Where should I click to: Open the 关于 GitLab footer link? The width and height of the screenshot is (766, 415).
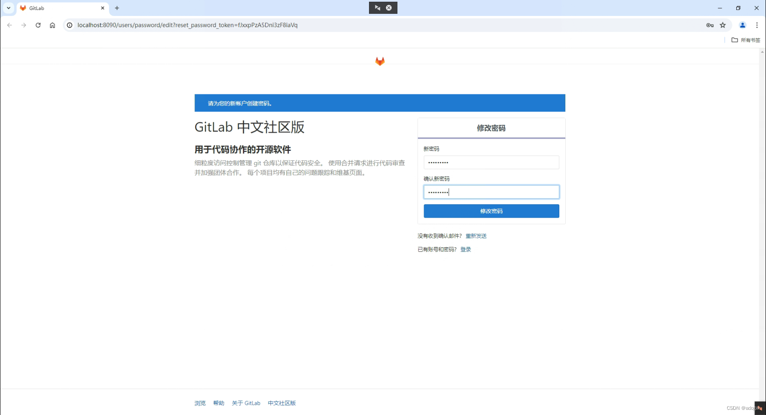tap(246, 403)
